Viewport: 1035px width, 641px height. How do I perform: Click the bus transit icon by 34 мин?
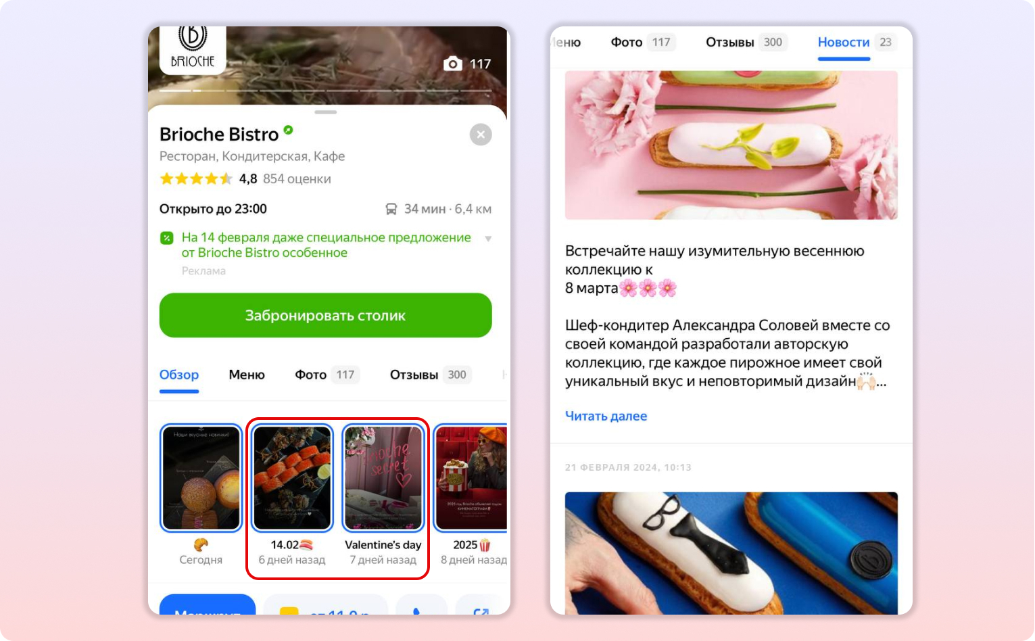coord(391,209)
